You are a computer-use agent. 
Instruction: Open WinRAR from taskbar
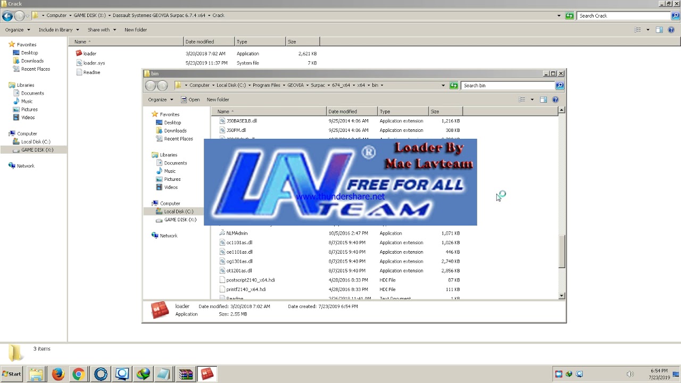pyautogui.click(x=186, y=374)
